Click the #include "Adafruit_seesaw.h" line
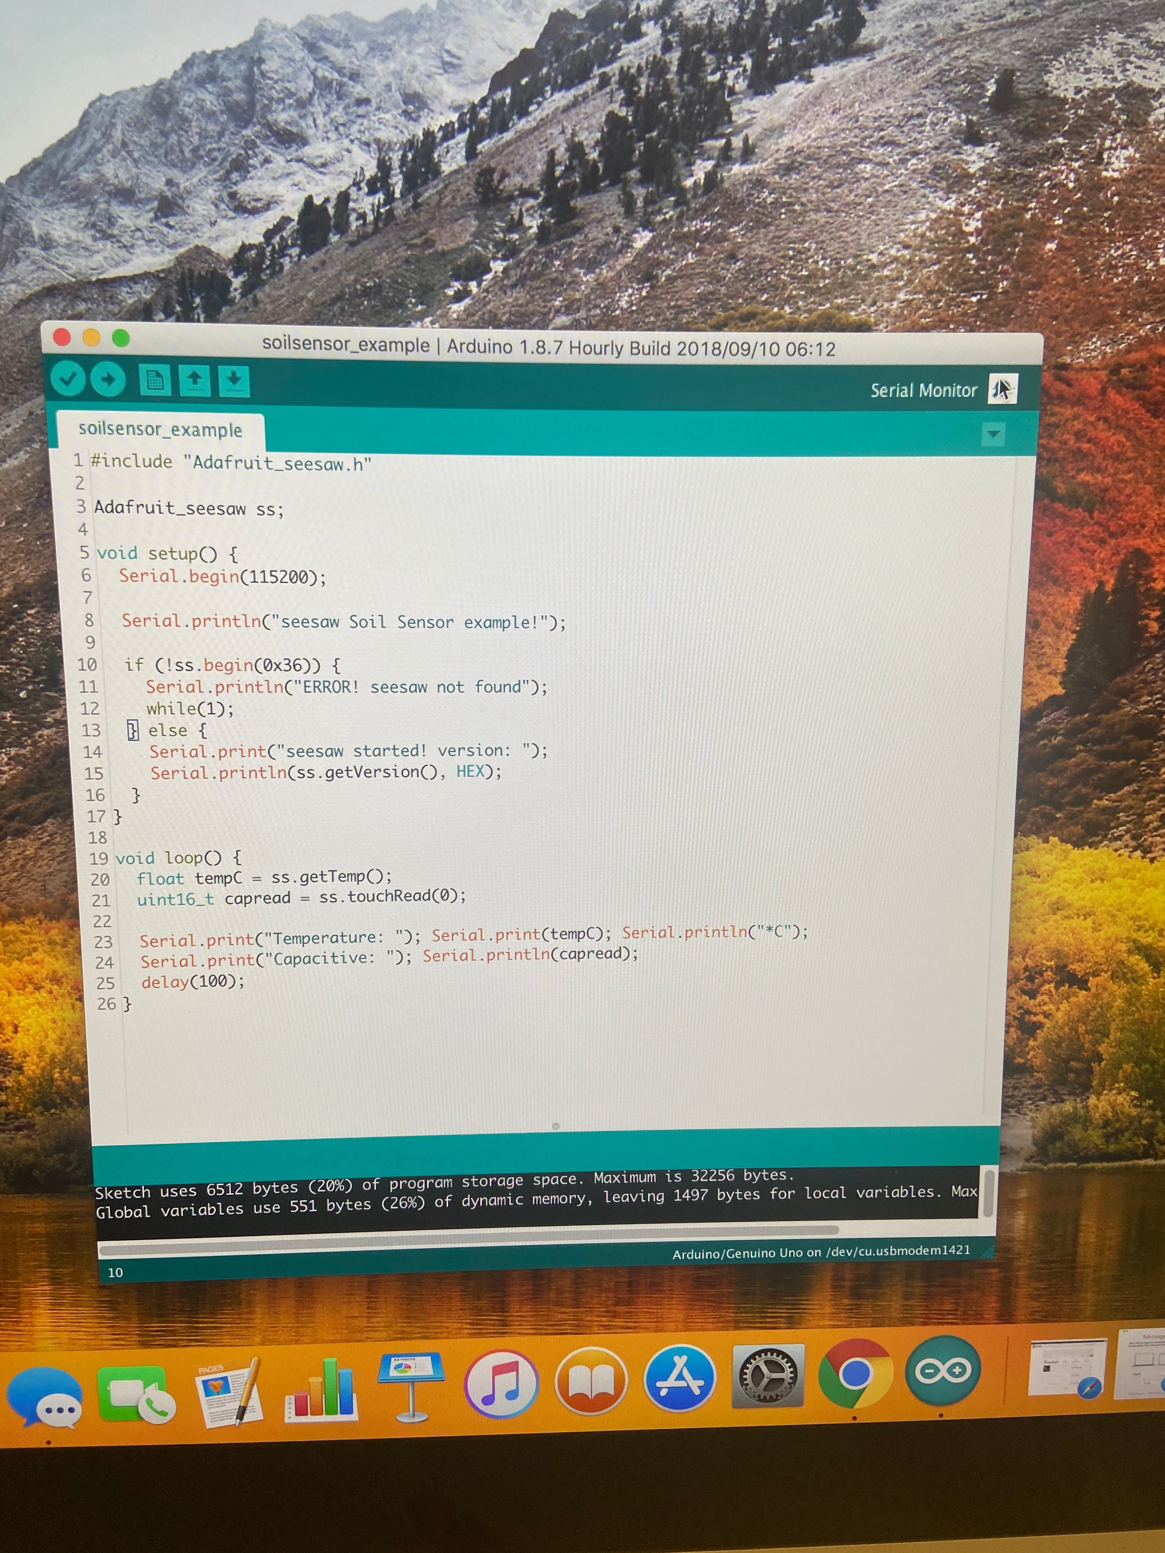 [231, 462]
